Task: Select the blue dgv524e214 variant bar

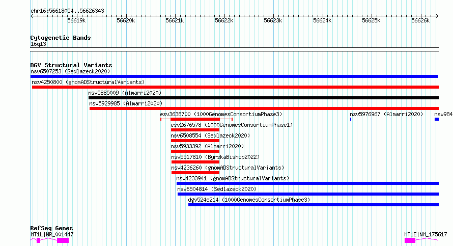Action: [x=314, y=205]
